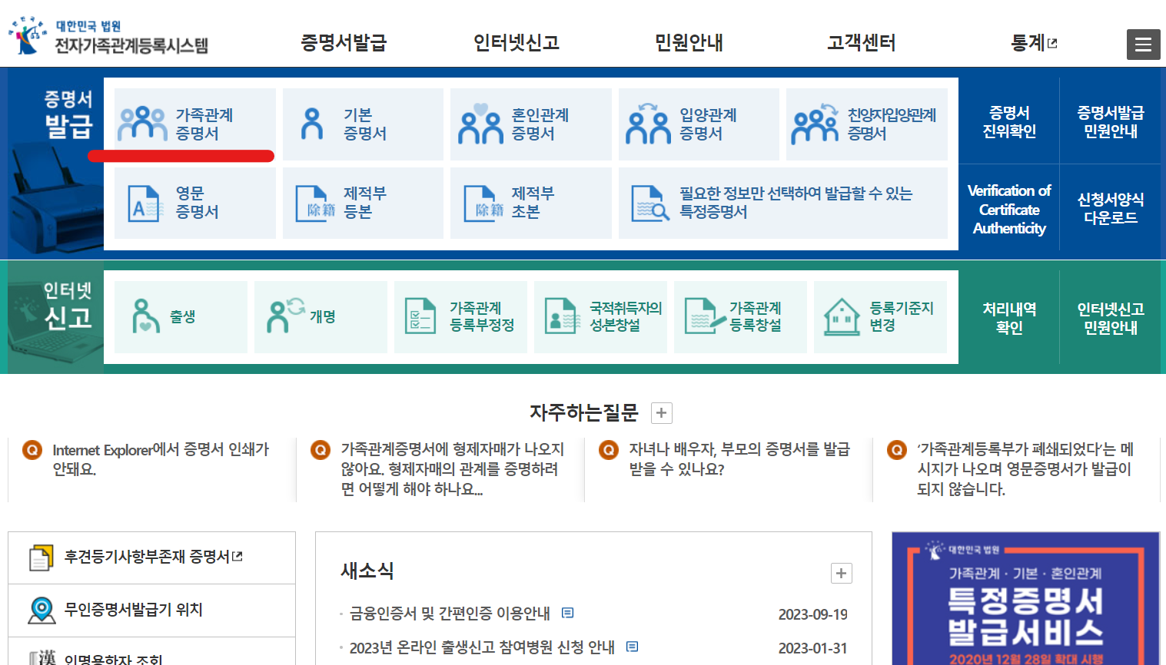Expand the 자주하는질문 section with plus button
This screenshot has height=665, width=1166.
point(660,412)
